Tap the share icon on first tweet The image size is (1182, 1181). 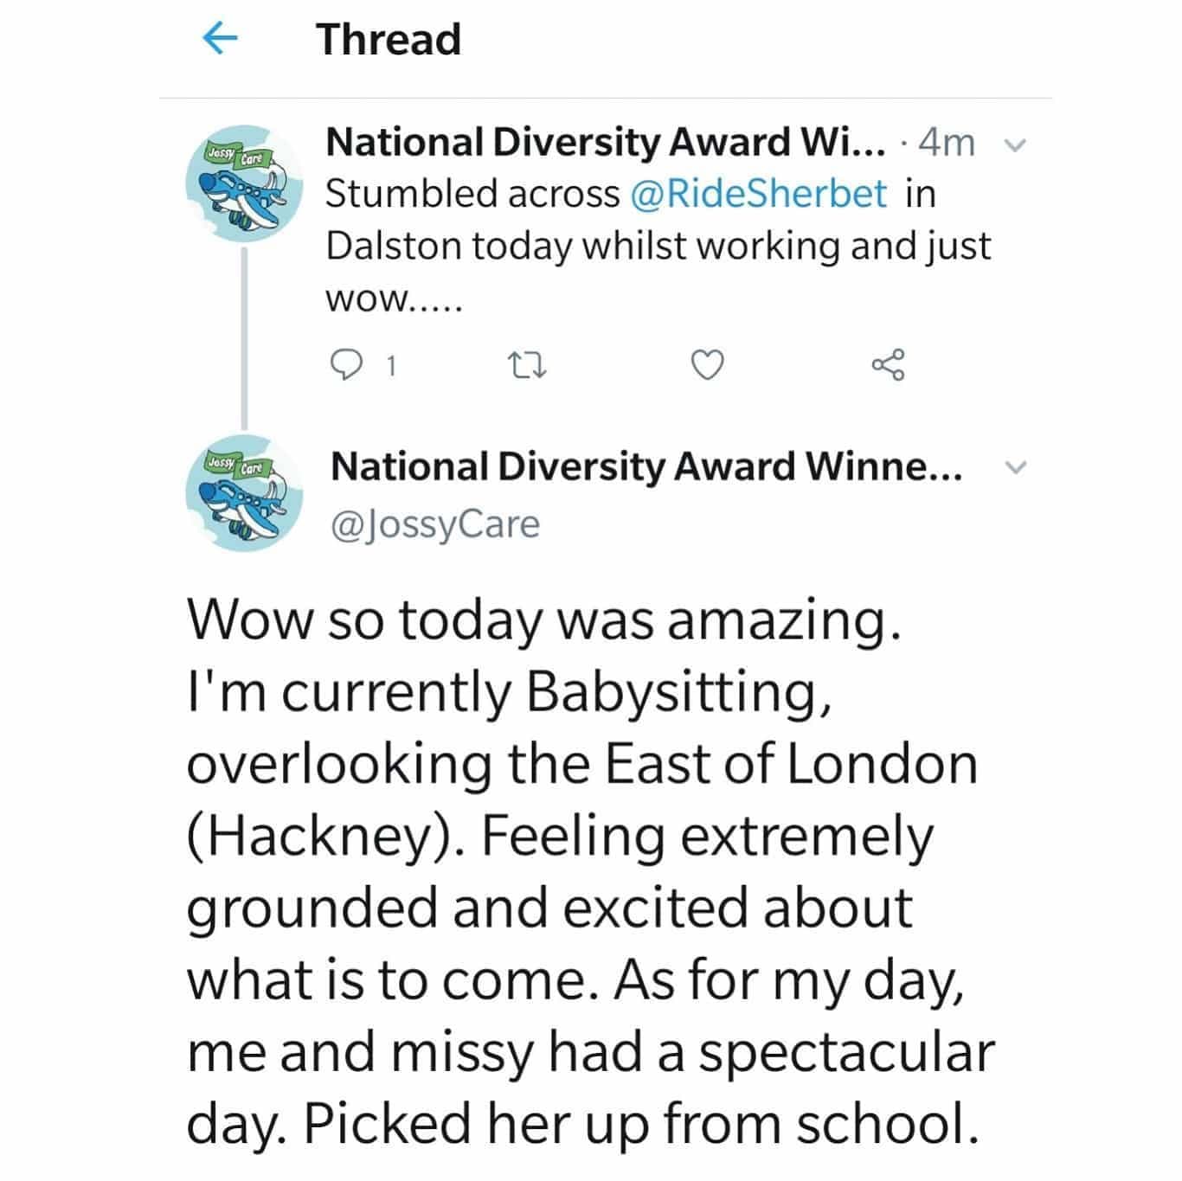point(889,366)
